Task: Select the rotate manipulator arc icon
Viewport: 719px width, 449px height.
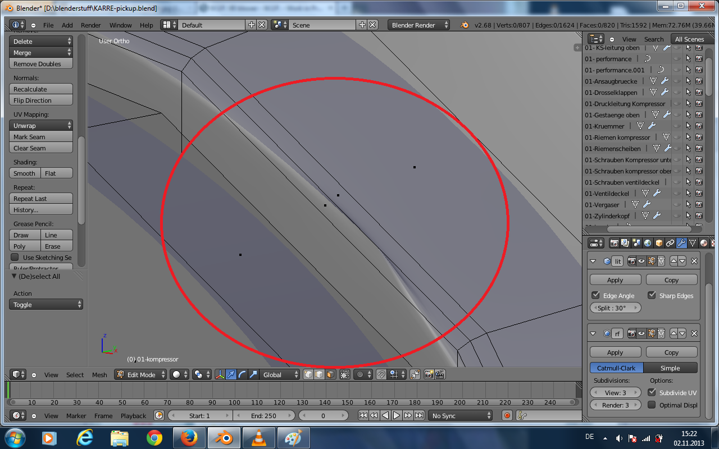Action: pos(242,374)
